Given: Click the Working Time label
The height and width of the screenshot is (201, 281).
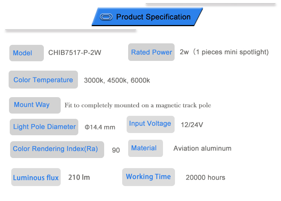Looking at the screenshot, I should point(148,177).
